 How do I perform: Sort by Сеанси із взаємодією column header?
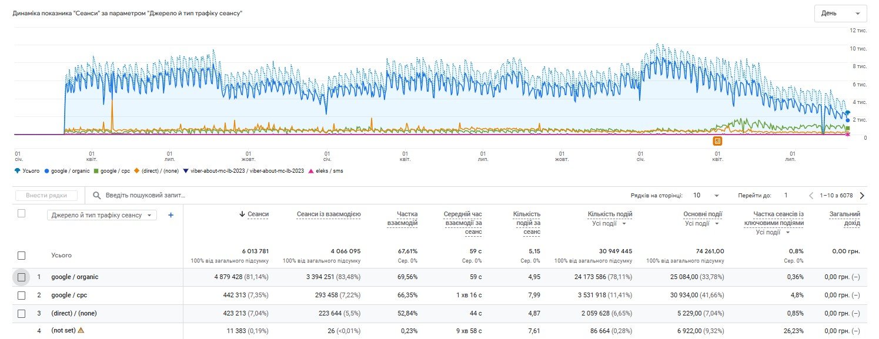(329, 214)
